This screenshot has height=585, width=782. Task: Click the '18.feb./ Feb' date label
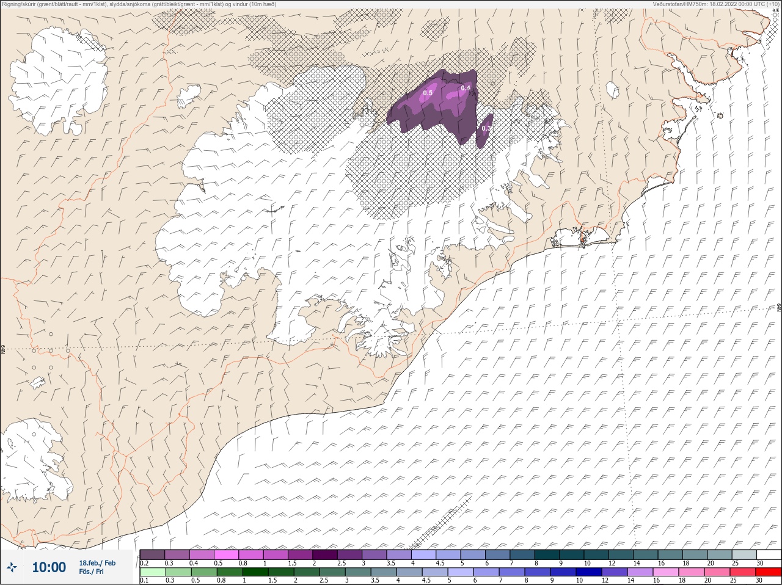click(x=97, y=562)
